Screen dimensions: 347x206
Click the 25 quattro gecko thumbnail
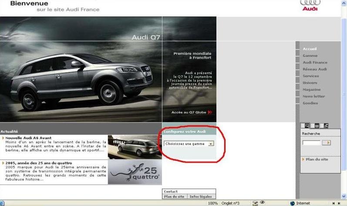tap(135, 172)
